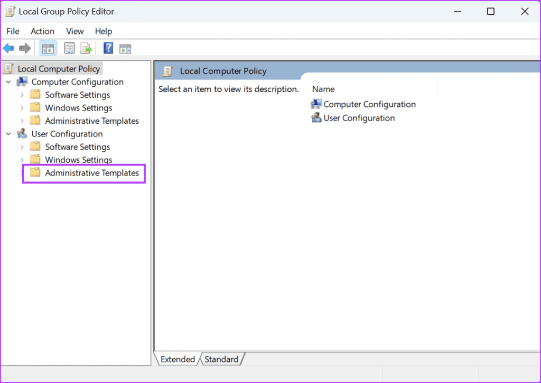Open the Help question-mark toolbar icon
This screenshot has width=541, height=383.
pyautogui.click(x=108, y=48)
